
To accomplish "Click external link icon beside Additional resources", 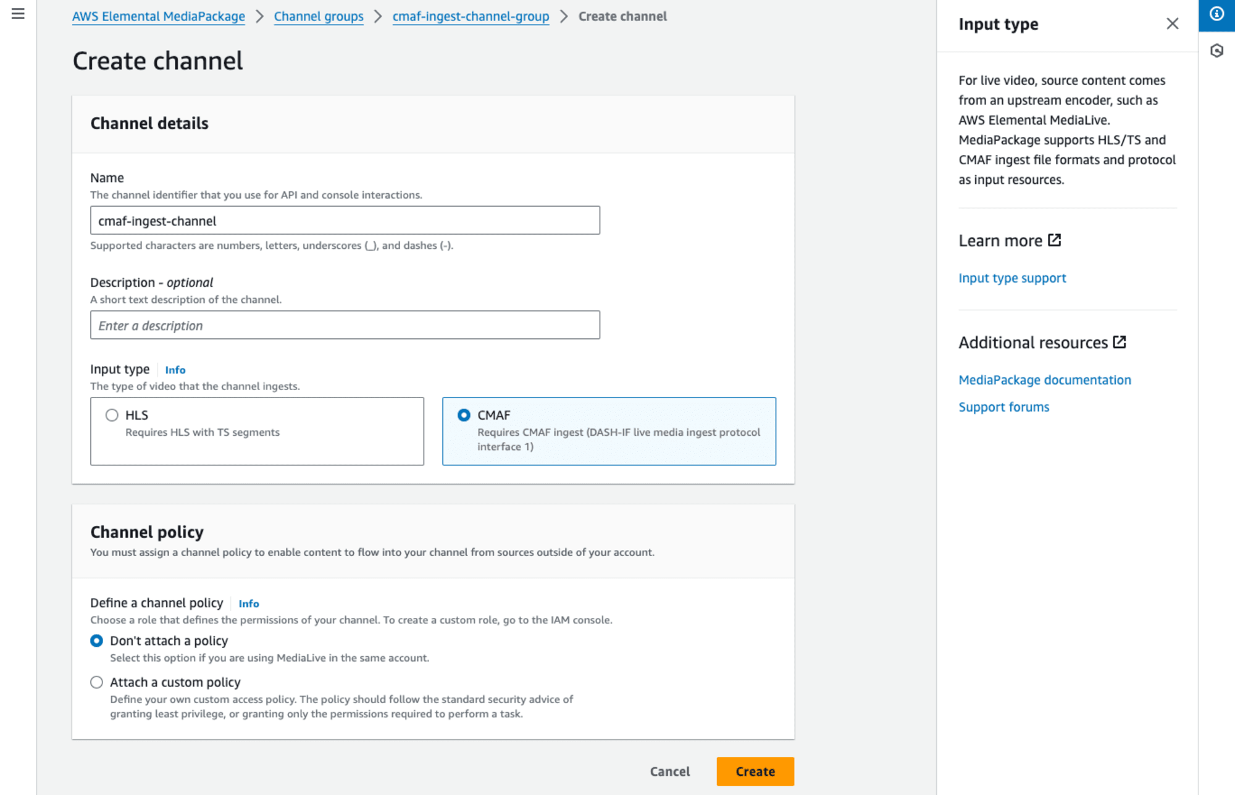I will 1120,342.
